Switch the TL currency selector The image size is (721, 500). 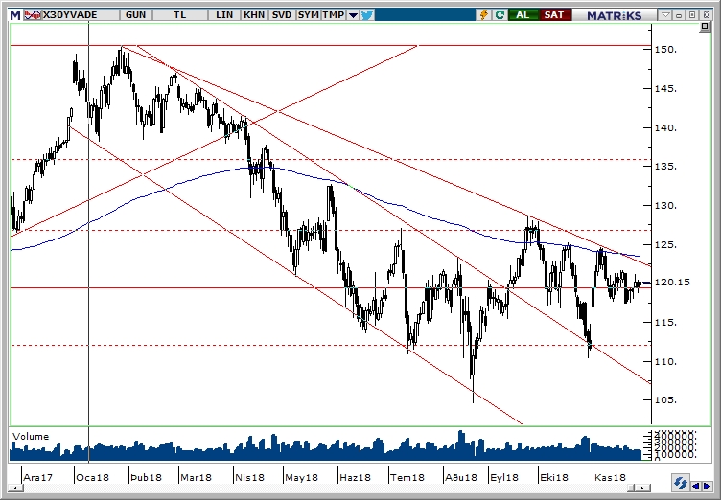(180, 15)
